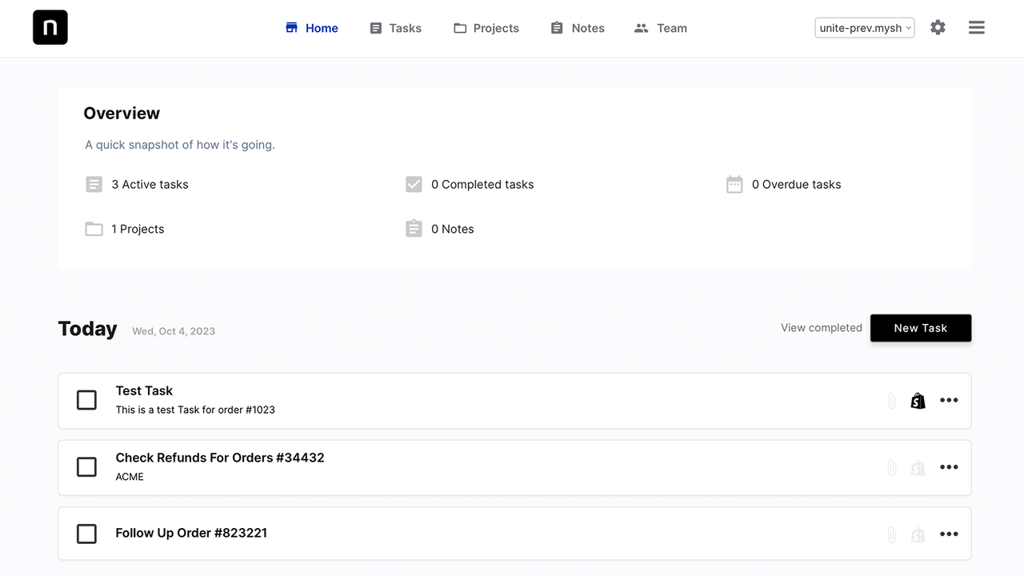The width and height of the screenshot is (1024, 576).
Task: Check the Follow Up Order #823221 checkbox
Action: click(x=86, y=534)
